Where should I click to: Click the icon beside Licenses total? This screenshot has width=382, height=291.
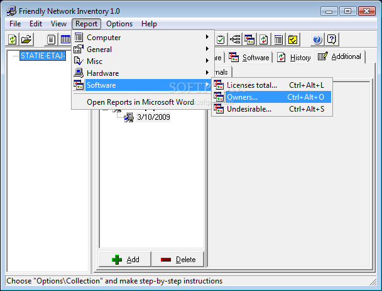coord(219,85)
